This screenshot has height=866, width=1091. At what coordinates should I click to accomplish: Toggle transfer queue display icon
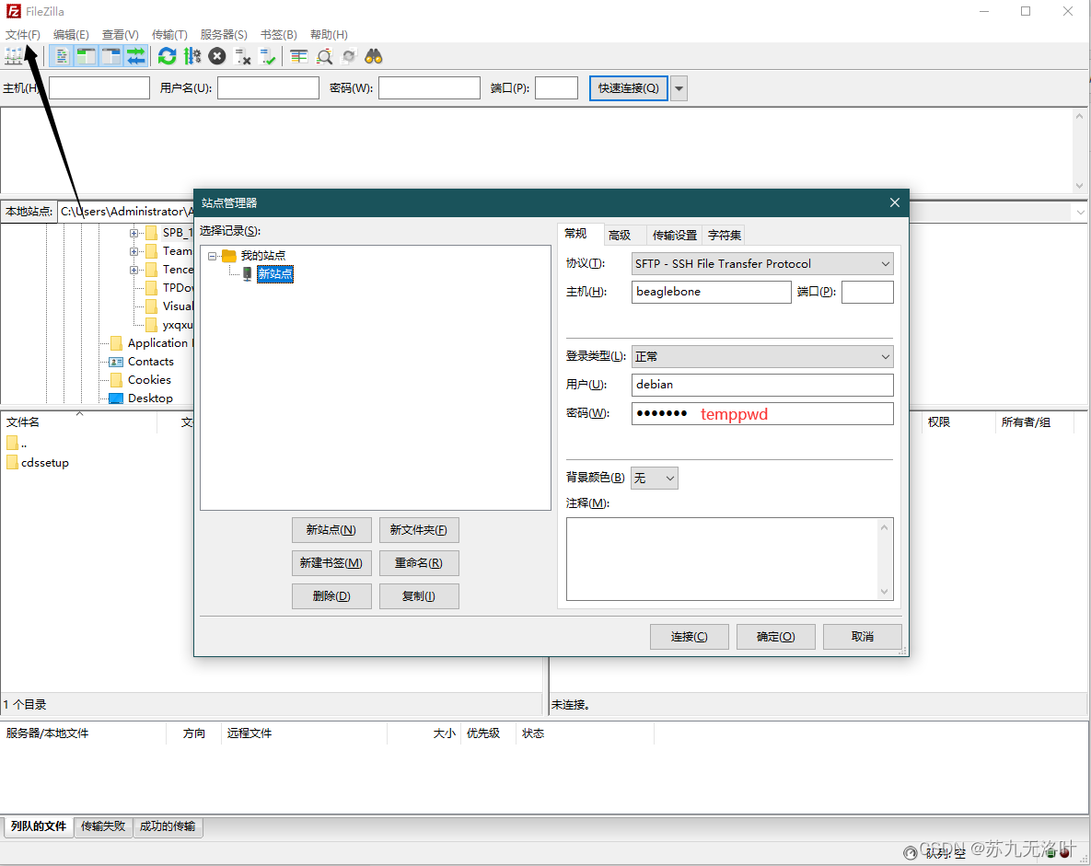tap(136, 56)
